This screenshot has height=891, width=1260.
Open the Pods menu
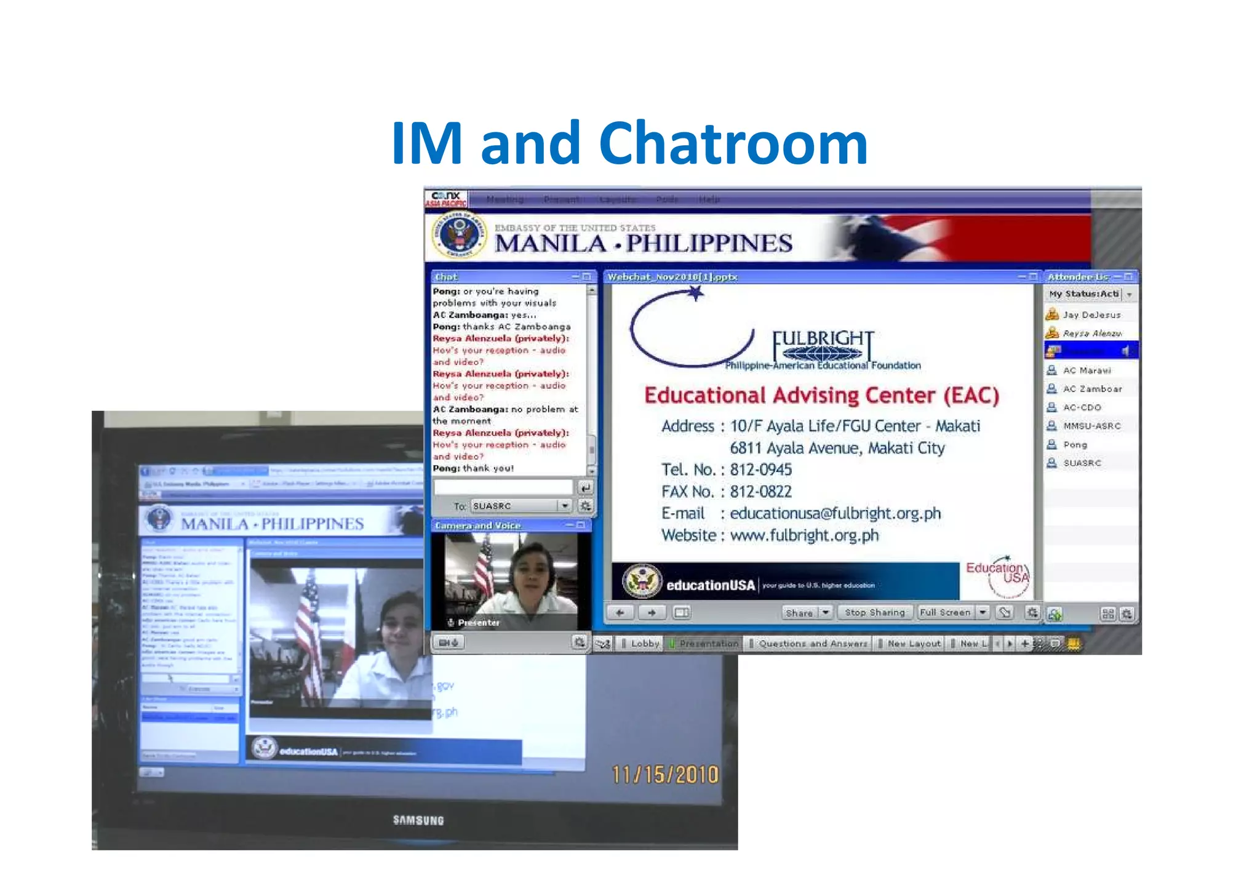click(x=667, y=199)
